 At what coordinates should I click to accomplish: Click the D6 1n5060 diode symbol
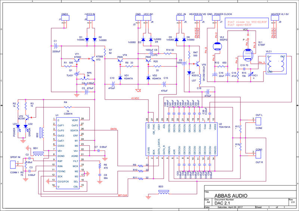click(184, 40)
